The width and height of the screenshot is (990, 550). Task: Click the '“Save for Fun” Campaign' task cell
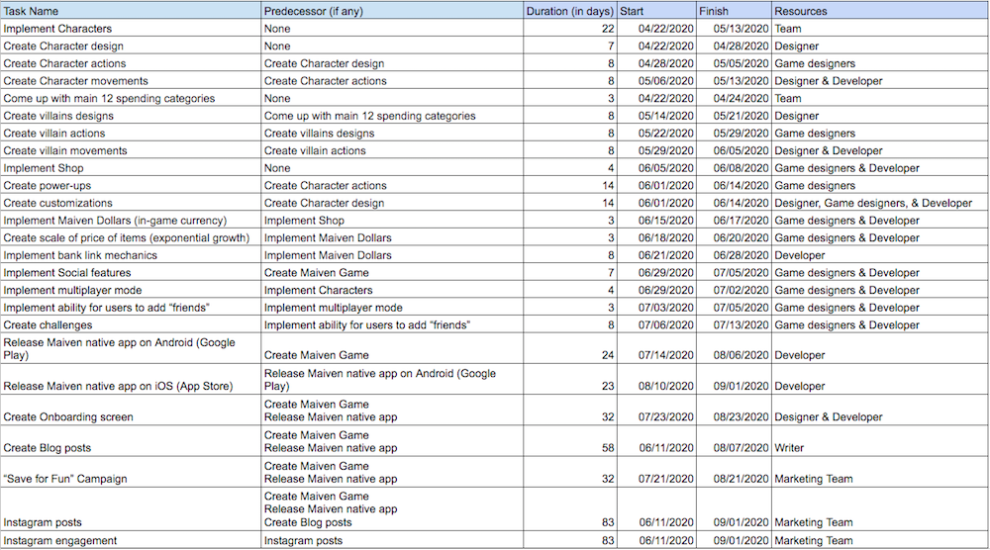click(131, 472)
